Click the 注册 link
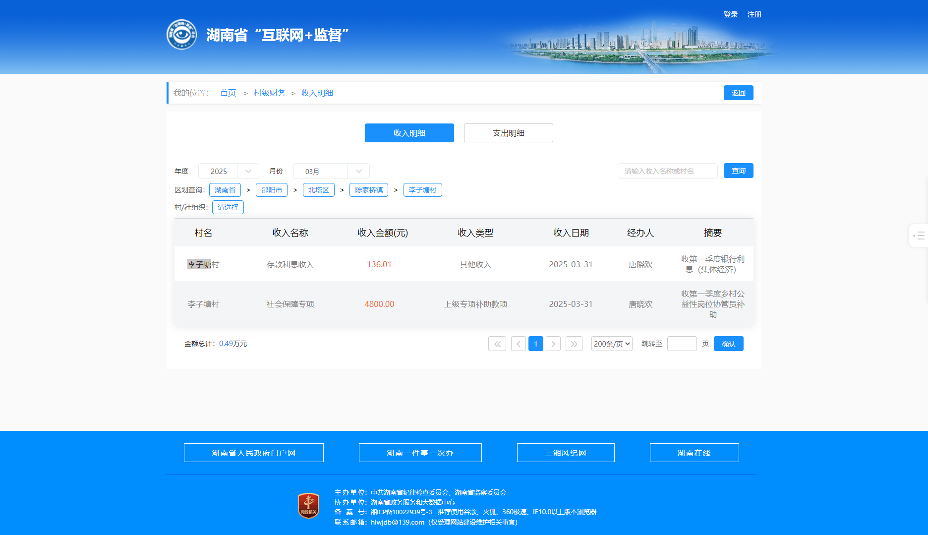Screen dimensions: 928x535 coord(754,14)
